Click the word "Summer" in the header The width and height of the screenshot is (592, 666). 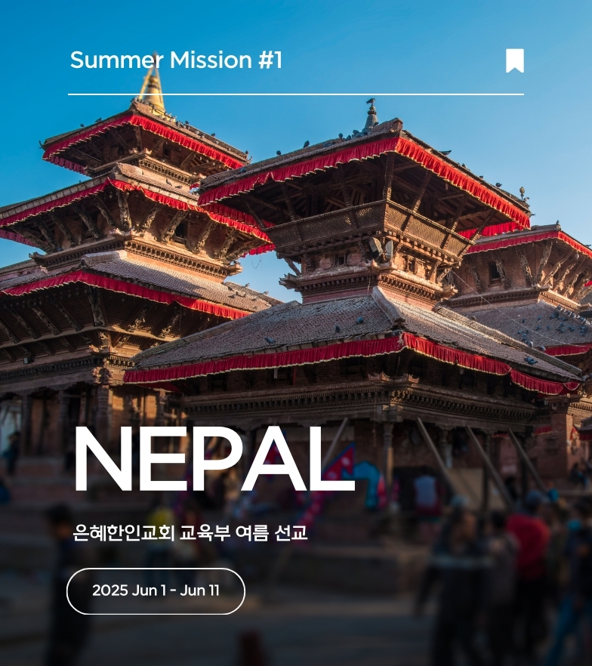[x=117, y=60]
